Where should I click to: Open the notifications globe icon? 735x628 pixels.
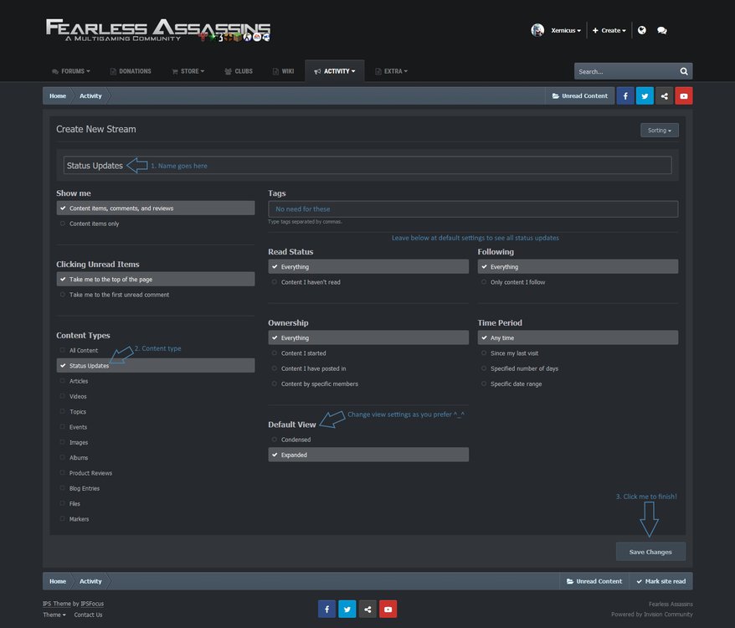click(642, 30)
